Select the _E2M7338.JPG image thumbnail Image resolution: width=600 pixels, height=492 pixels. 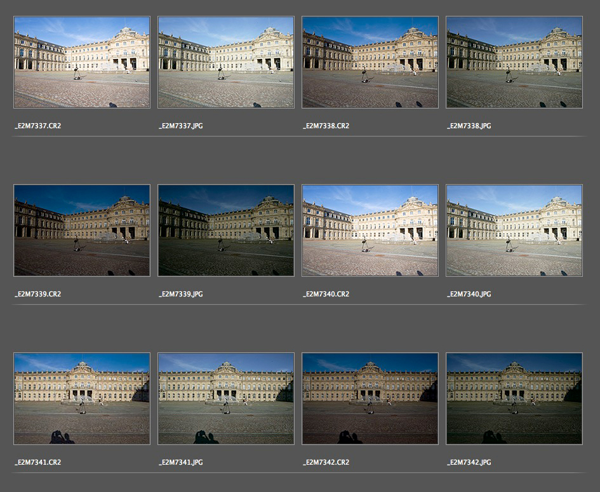click(514, 62)
